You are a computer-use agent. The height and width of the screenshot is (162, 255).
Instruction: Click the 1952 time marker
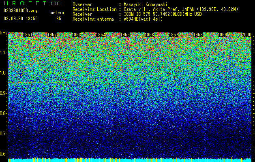(x=52, y=35)
